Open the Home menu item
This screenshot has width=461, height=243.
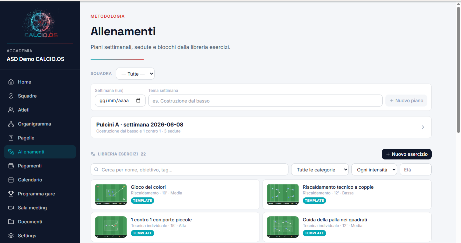(x=40, y=82)
